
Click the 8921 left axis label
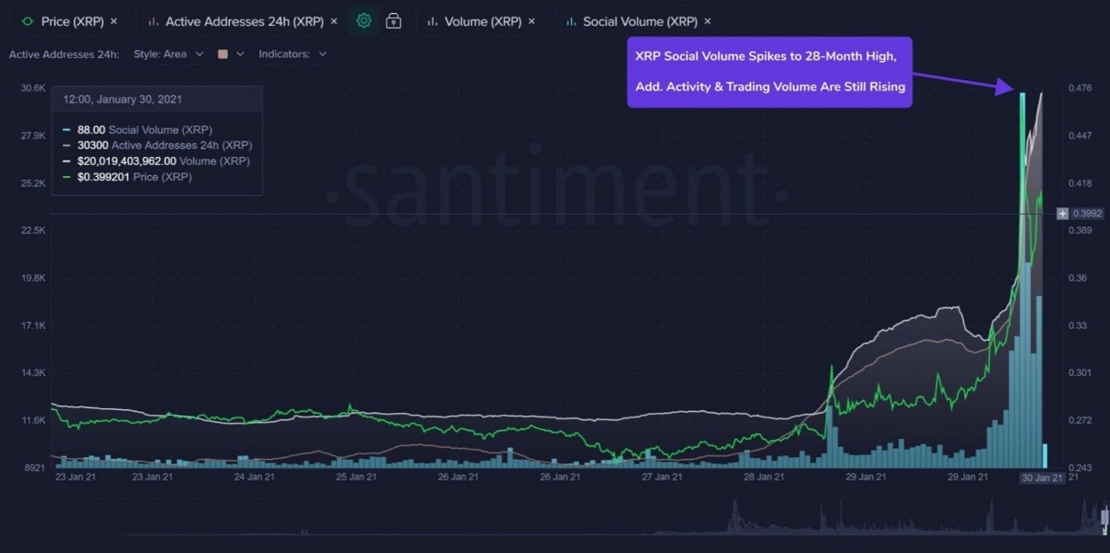point(35,468)
